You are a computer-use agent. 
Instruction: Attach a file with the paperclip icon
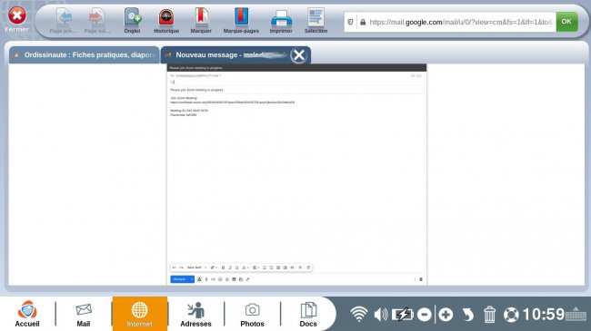point(206,279)
